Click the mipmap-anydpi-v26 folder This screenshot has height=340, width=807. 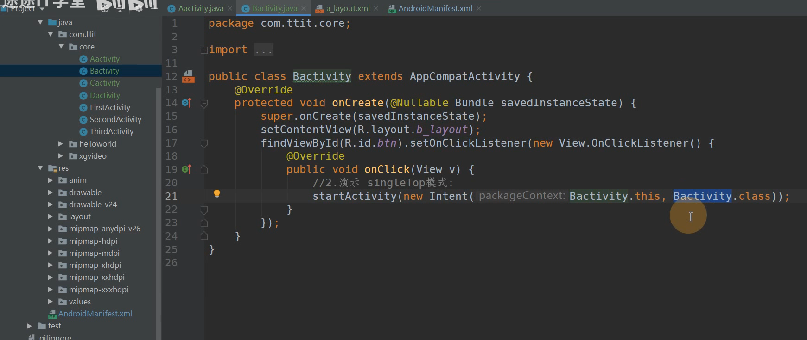pos(104,229)
